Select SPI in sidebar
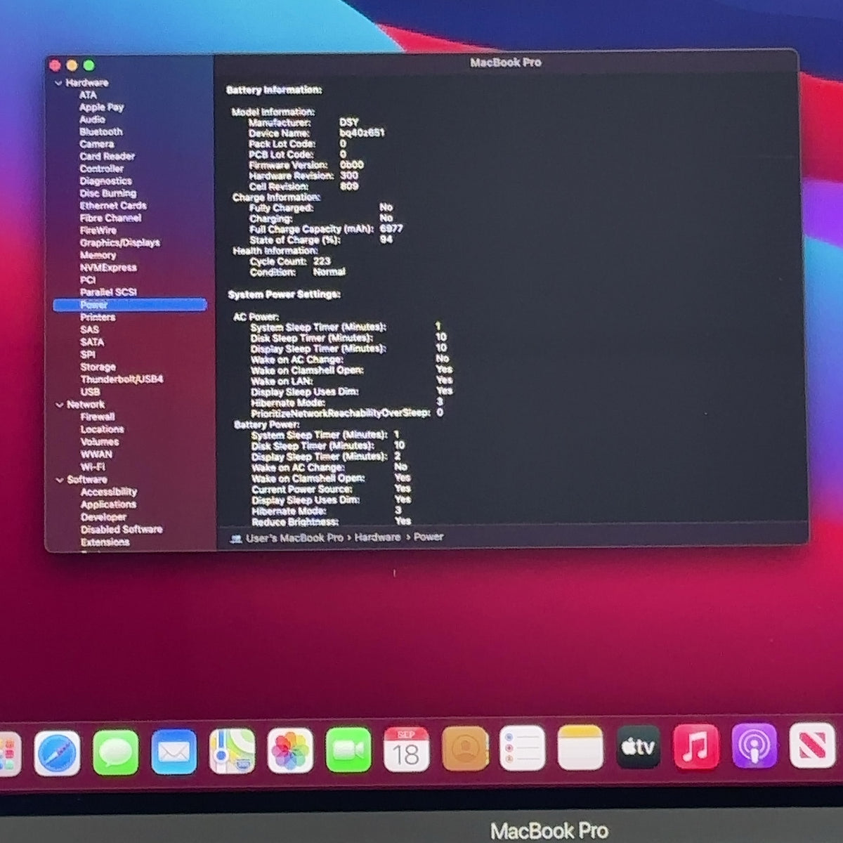The height and width of the screenshot is (843, 843). (87, 355)
